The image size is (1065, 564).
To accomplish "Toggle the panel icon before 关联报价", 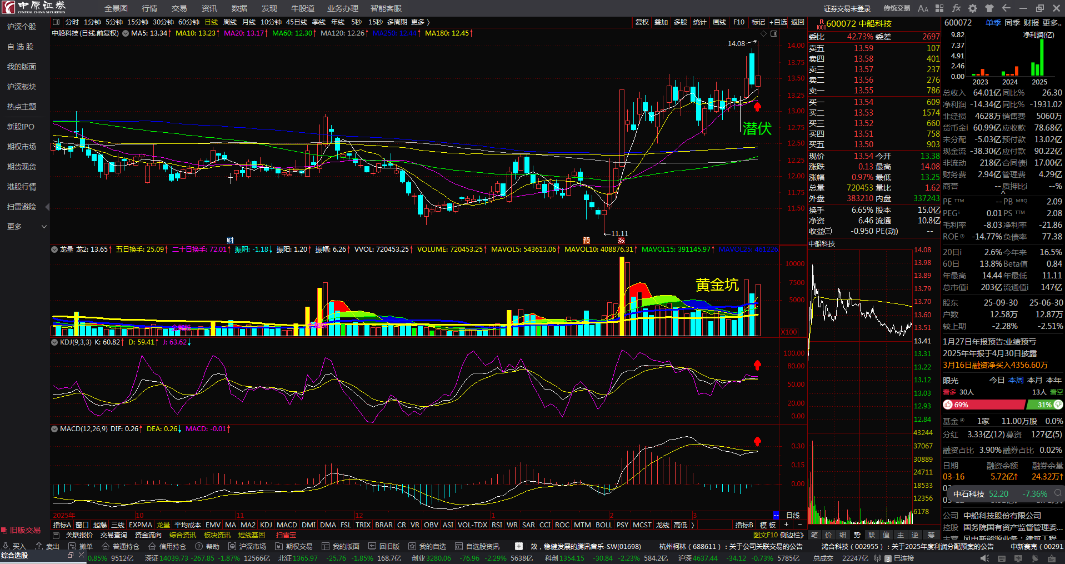I will click(56, 535).
